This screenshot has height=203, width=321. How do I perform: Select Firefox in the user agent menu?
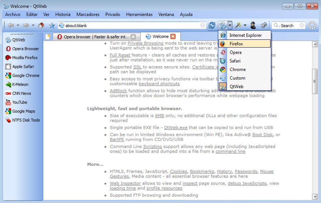[245, 44]
